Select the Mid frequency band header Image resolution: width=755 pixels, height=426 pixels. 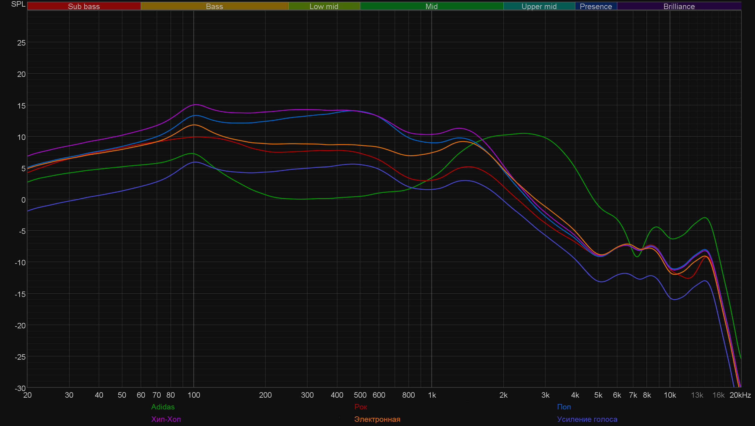pyautogui.click(x=432, y=6)
